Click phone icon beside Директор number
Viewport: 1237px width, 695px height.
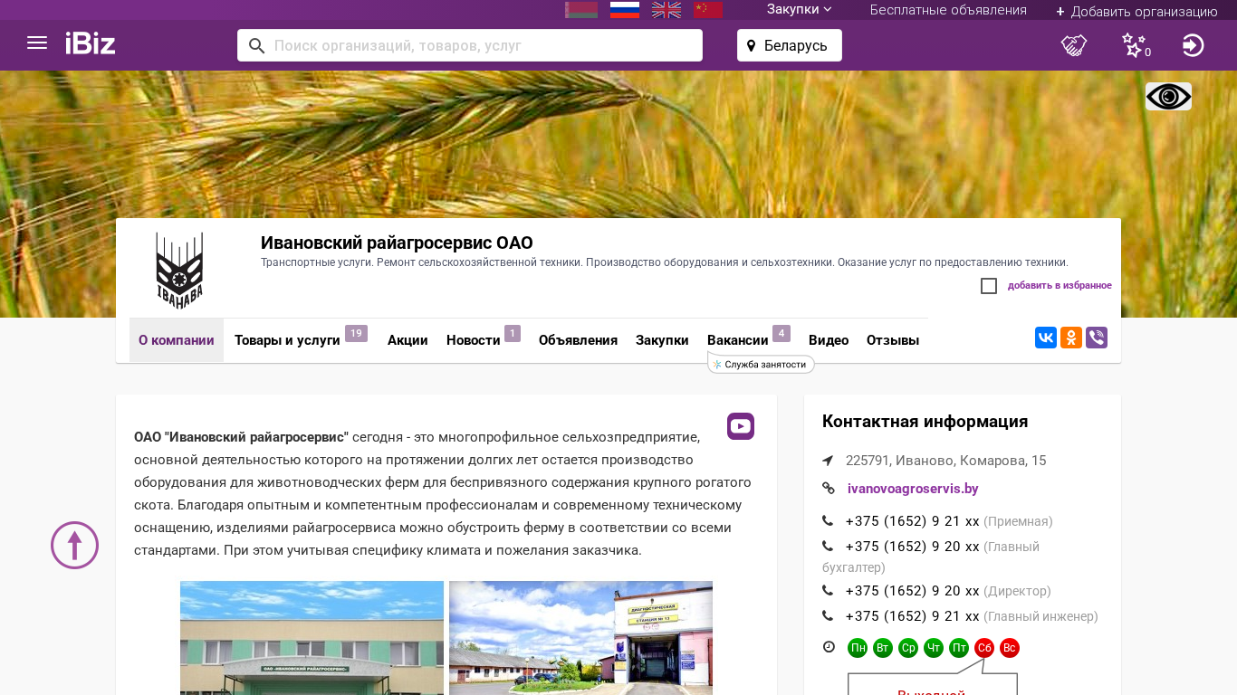point(828,591)
